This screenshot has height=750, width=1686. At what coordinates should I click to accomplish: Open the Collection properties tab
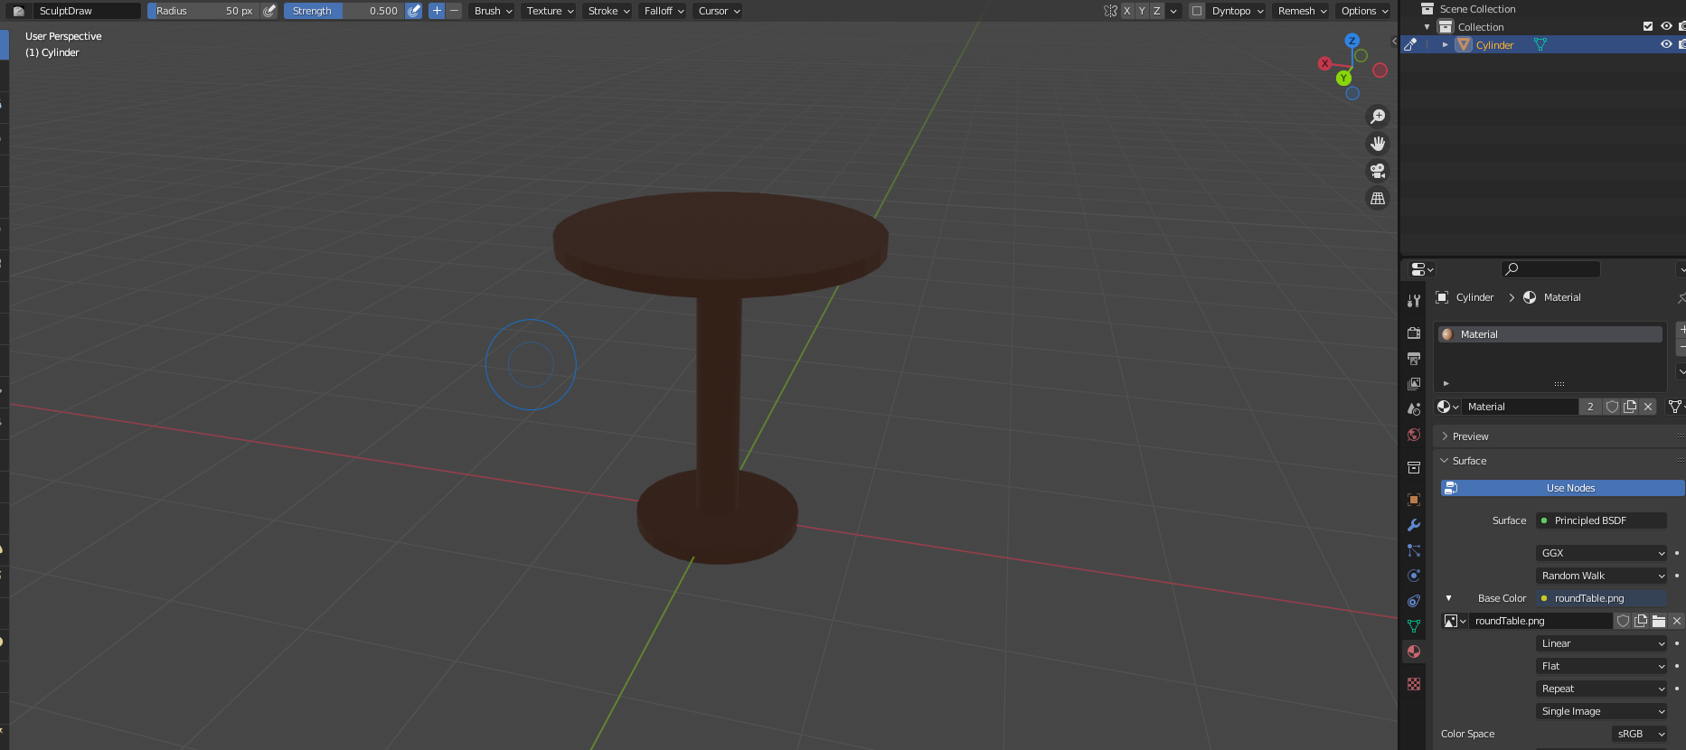1414,467
